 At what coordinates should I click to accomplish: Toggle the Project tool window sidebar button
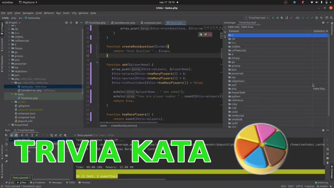pyautogui.click(x=2, y=28)
